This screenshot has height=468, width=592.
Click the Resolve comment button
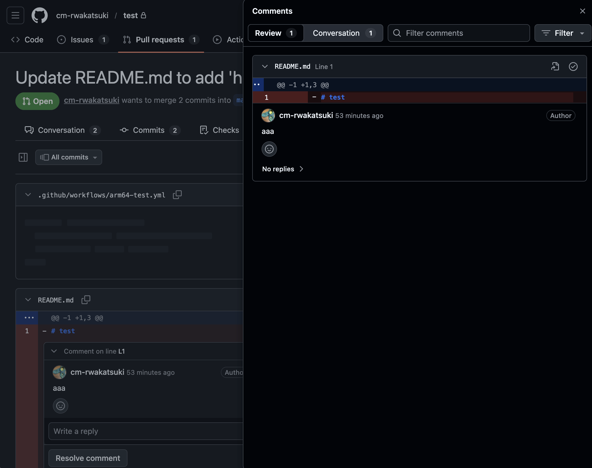(x=88, y=458)
